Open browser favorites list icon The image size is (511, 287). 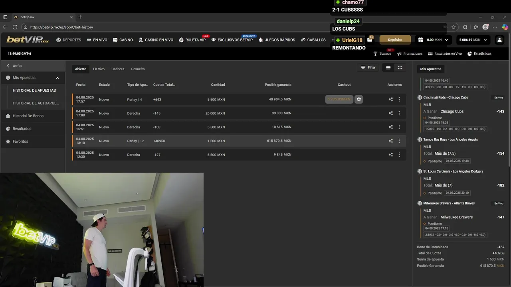pyautogui.click(x=476, y=27)
